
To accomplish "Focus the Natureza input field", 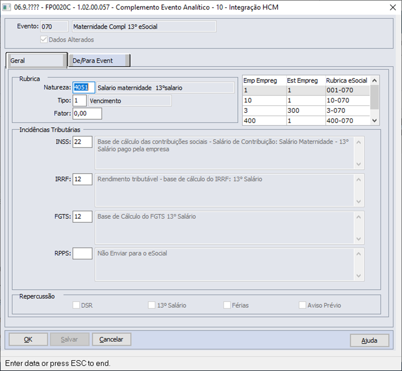I will click(84, 88).
